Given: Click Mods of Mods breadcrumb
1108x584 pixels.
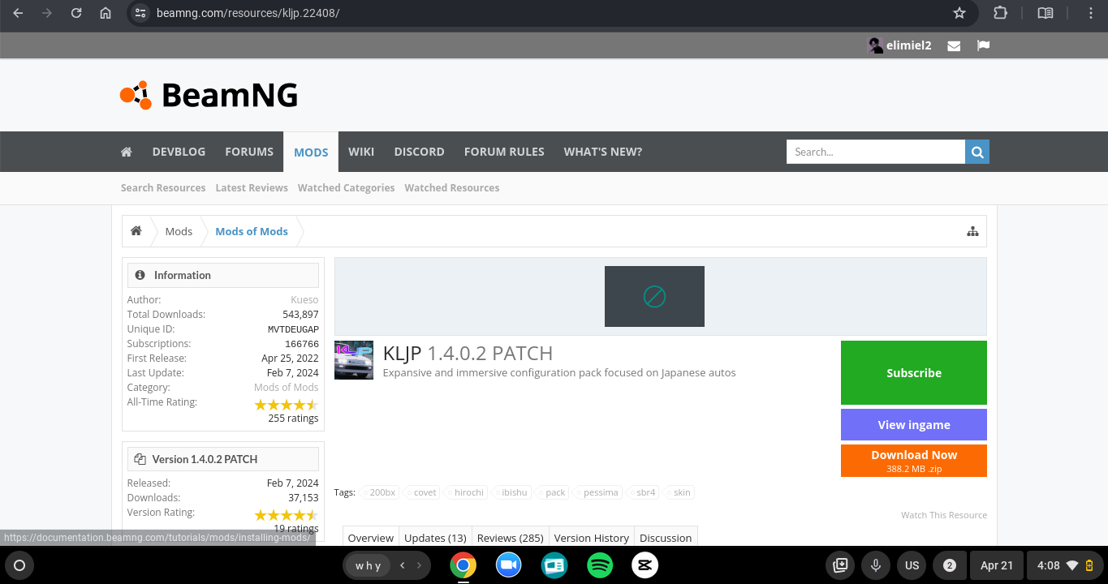Looking at the screenshot, I should click(x=252, y=231).
